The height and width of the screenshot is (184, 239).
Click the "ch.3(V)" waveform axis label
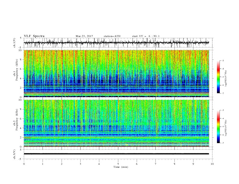click(14, 154)
